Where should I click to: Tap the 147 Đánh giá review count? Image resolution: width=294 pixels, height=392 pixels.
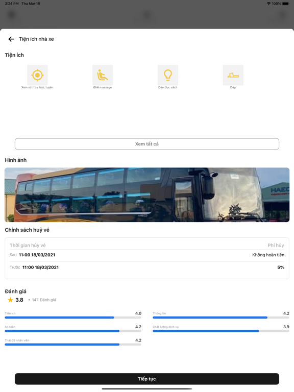[44, 300]
